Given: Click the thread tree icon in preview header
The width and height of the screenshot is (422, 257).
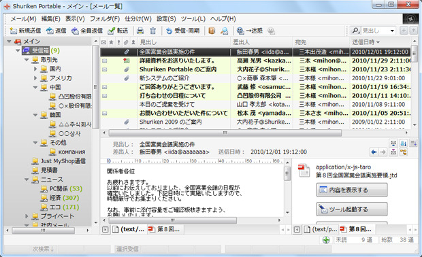Looking at the screenshot, I should click(403, 152).
